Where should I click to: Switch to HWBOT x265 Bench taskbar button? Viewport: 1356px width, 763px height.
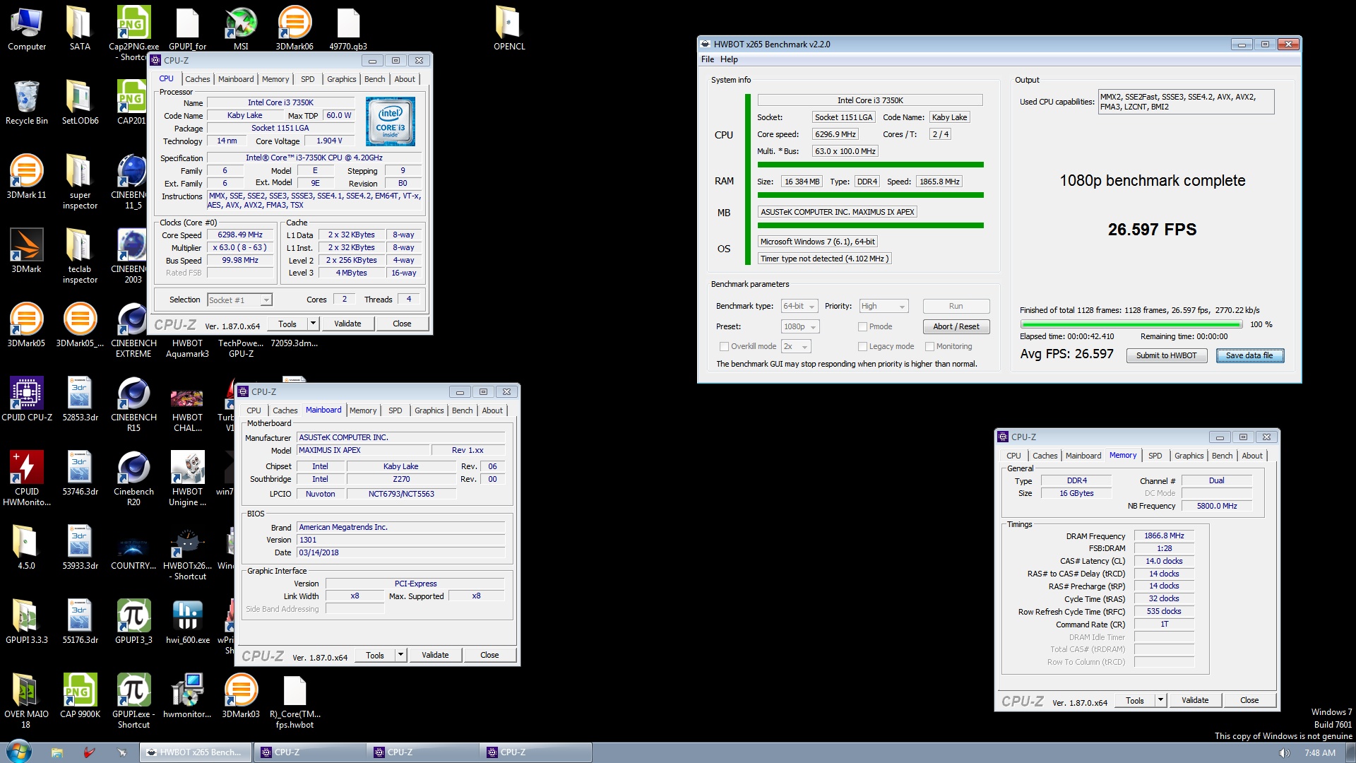[195, 752]
